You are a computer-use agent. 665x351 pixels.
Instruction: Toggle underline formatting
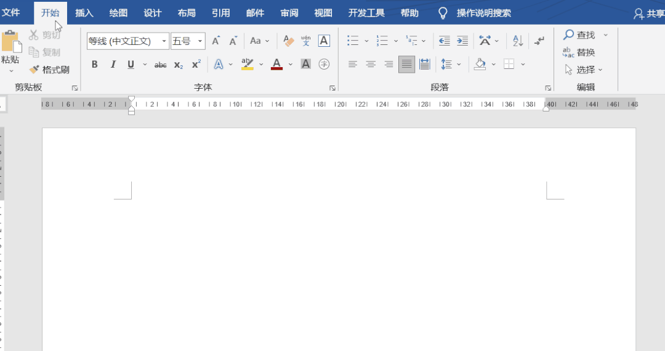131,65
